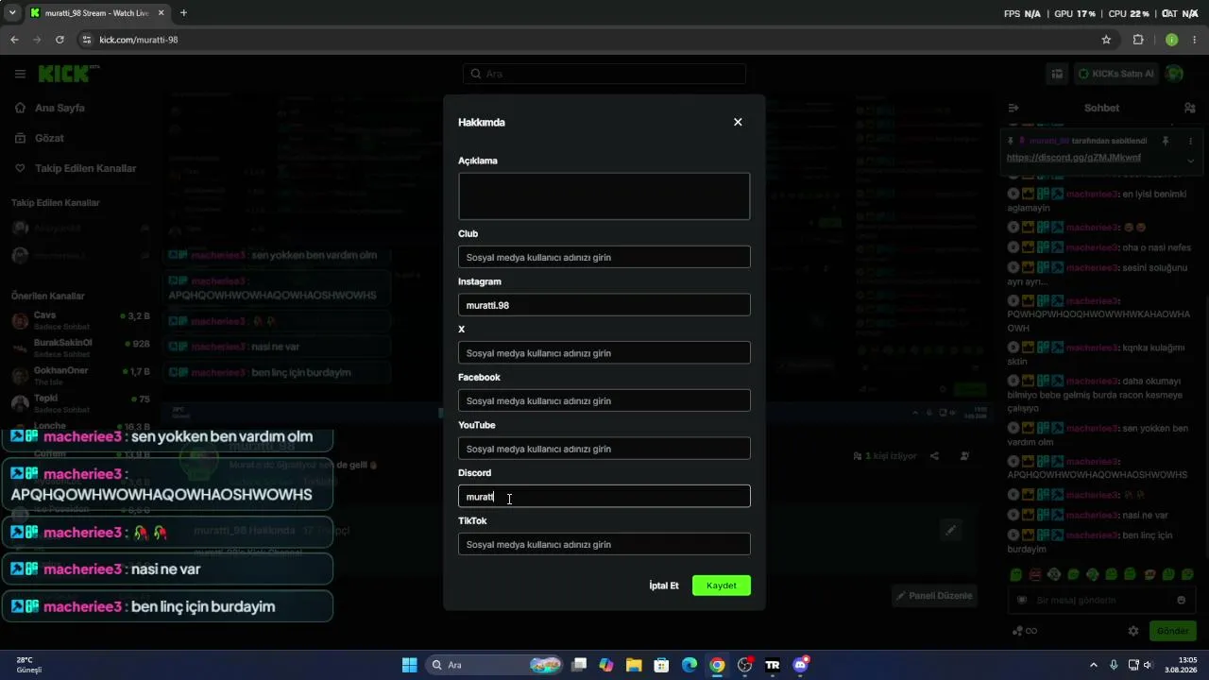Open the GokhanOner recommended channel
Screen dimensions: 1209x680
(x=80, y=375)
